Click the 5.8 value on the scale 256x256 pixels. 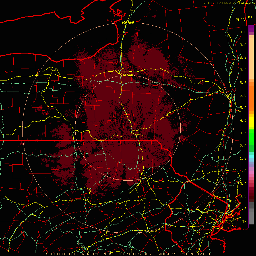243,95
